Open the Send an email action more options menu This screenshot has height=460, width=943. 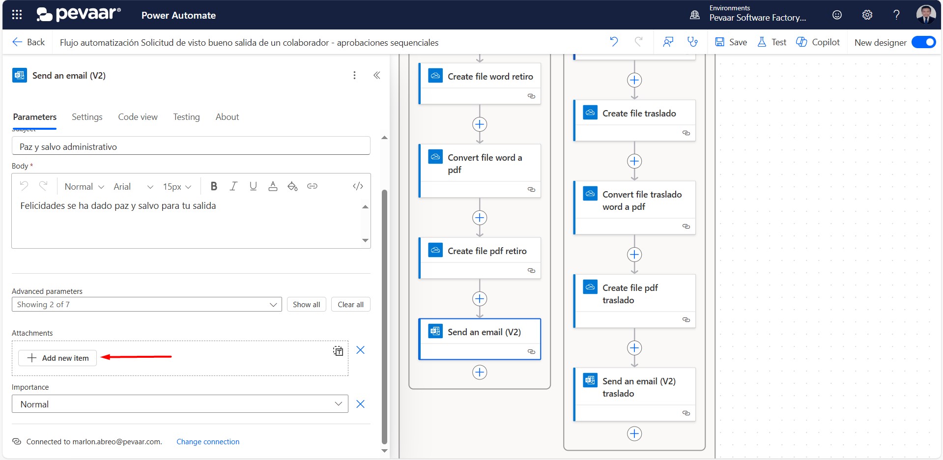pyautogui.click(x=354, y=75)
